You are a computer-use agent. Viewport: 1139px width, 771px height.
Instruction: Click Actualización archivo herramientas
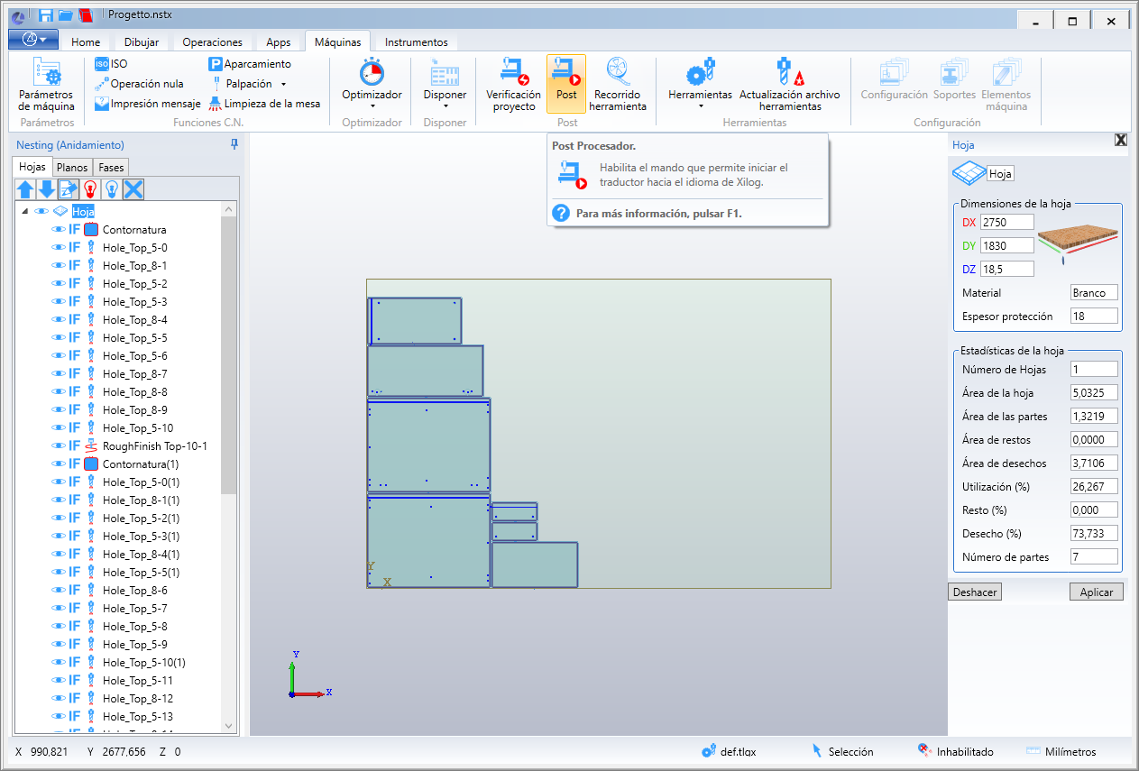tap(789, 85)
